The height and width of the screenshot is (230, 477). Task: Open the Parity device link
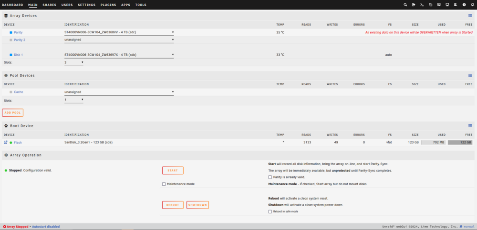[x=18, y=32]
